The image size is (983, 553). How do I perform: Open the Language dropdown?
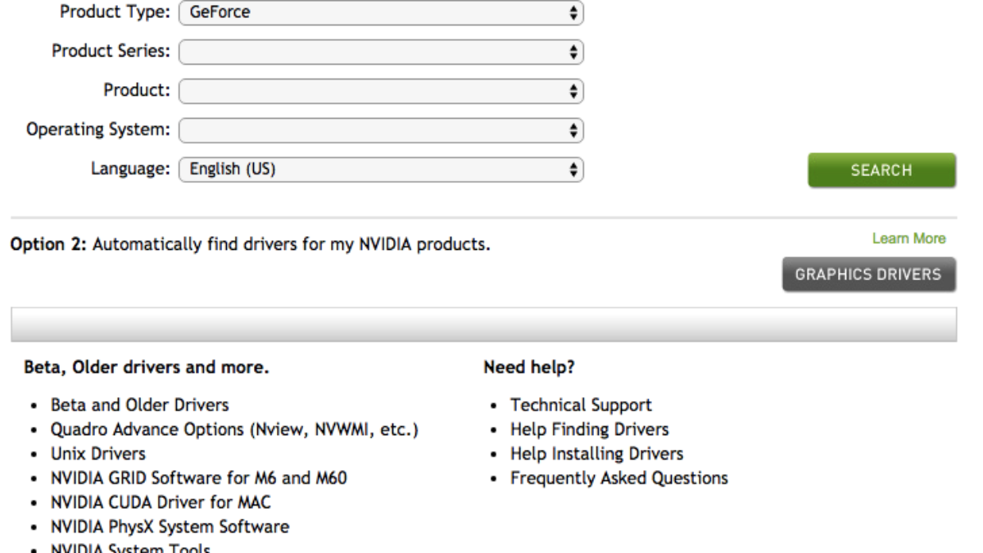[x=380, y=170]
